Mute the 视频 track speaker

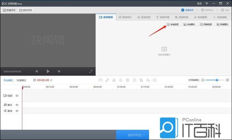coord(17,96)
